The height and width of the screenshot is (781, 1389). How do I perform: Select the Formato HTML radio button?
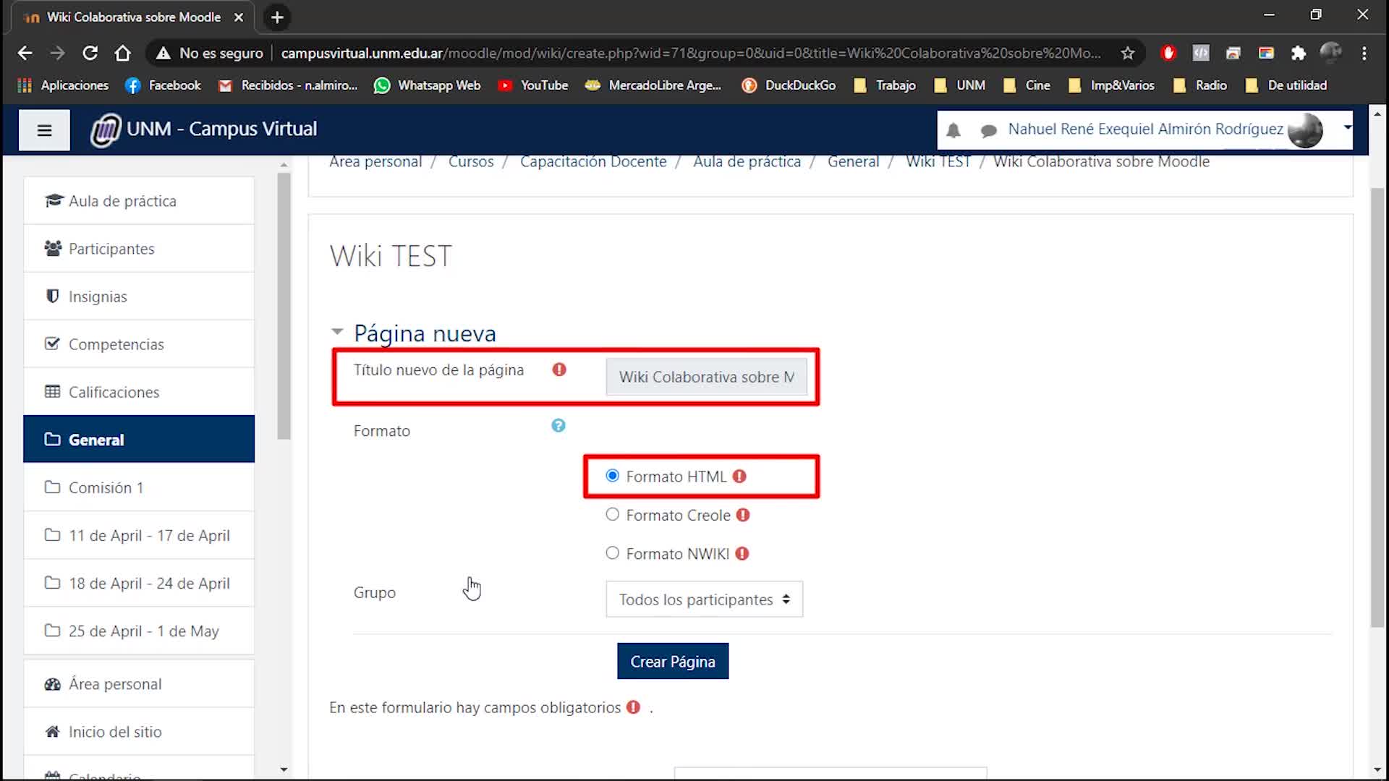coord(613,476)
